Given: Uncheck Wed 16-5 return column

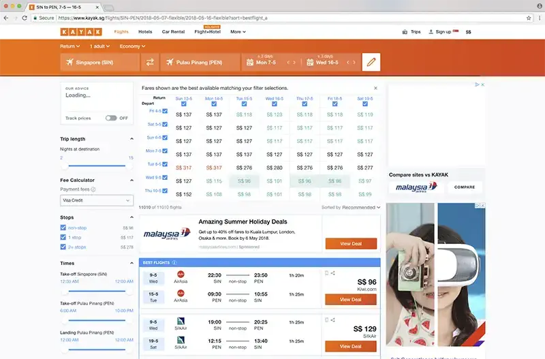Looking at the screenshot, I should 275,104.
